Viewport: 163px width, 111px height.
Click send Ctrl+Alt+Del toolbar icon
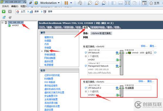tap(80, 3)
